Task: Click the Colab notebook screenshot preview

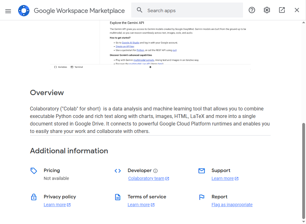Action: (150, 44)
